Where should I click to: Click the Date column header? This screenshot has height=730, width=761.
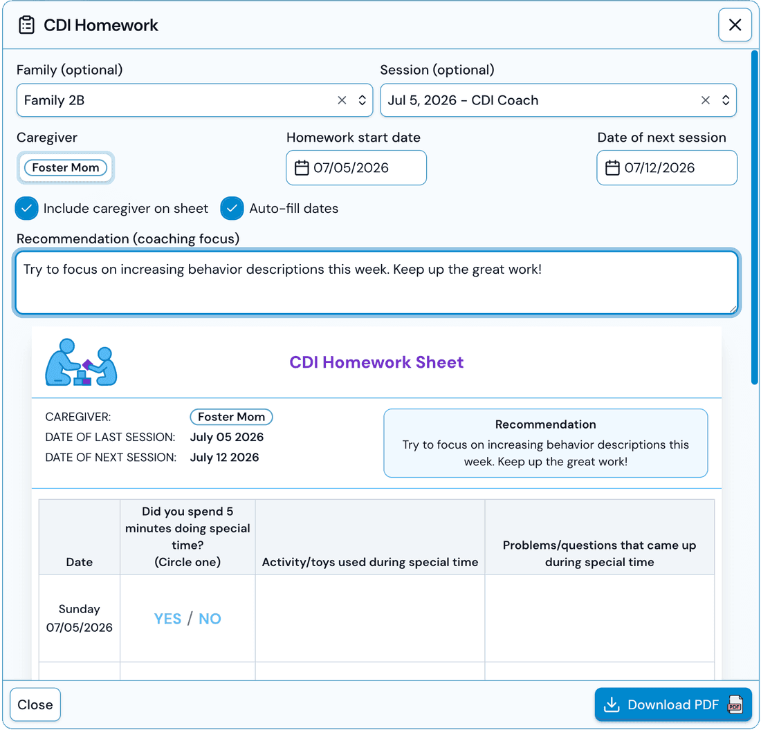(79, 537)
